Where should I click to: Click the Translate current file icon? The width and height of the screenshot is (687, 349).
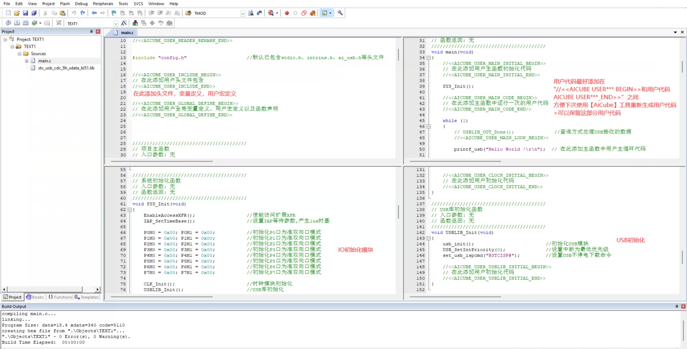(8, 23)
